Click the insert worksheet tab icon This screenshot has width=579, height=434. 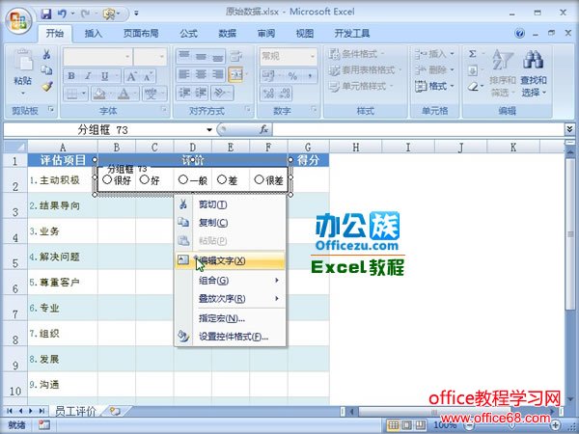pos(115,411)
